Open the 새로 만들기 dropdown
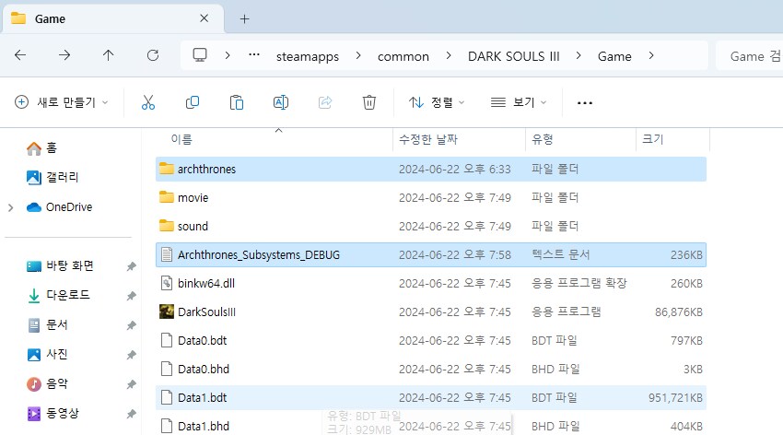The width and height of the screenshot is (783, 435). tap(62, 102)
